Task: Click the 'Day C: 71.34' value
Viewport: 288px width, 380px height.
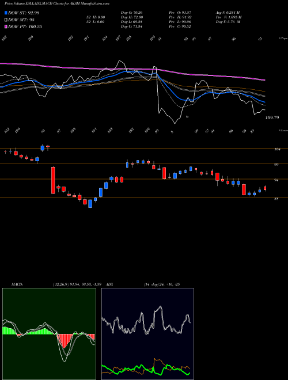Action: [131, 26]
